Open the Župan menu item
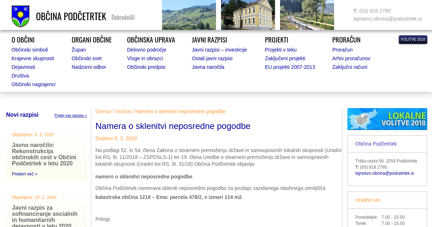The height and width of the screenshot is (227, 432). tap(78, 50)
